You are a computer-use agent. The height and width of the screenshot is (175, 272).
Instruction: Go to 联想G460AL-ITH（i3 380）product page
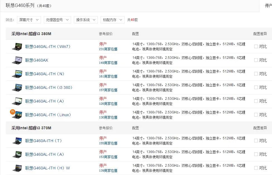pos(49,87)
